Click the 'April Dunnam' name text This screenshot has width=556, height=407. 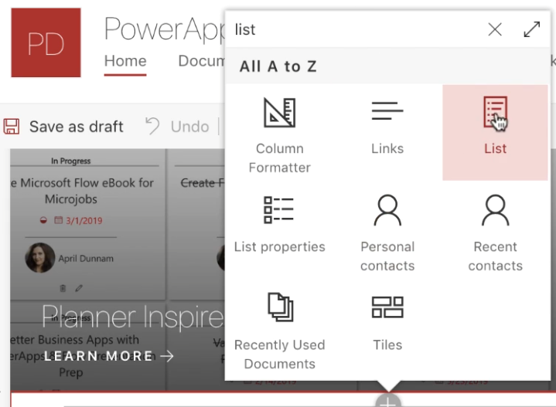pyautogui.click(x=86, y=259)
